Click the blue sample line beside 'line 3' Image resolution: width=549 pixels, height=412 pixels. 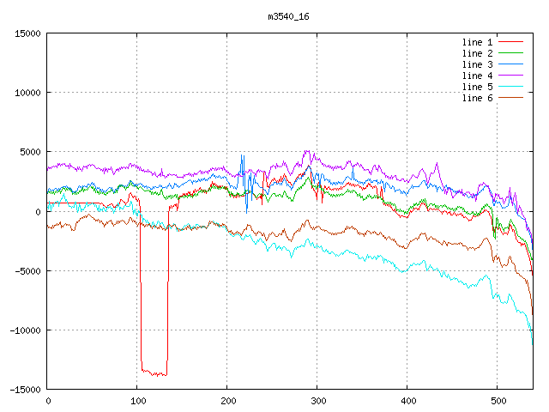(x=510, y=64)
